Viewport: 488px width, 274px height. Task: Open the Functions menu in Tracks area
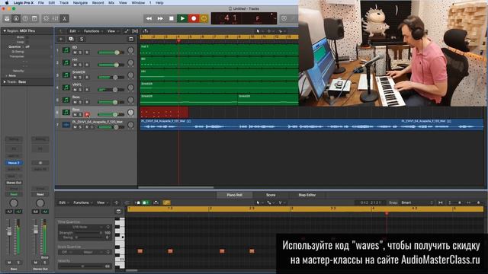(93, 31)
